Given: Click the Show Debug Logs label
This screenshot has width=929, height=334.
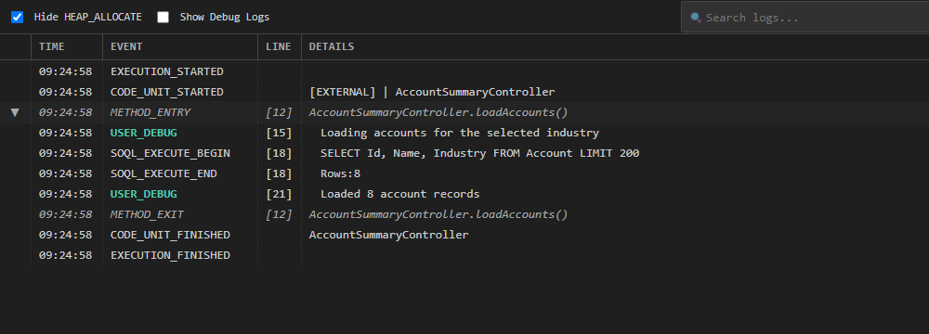Looking at the screenshot, I should point(225,18).
